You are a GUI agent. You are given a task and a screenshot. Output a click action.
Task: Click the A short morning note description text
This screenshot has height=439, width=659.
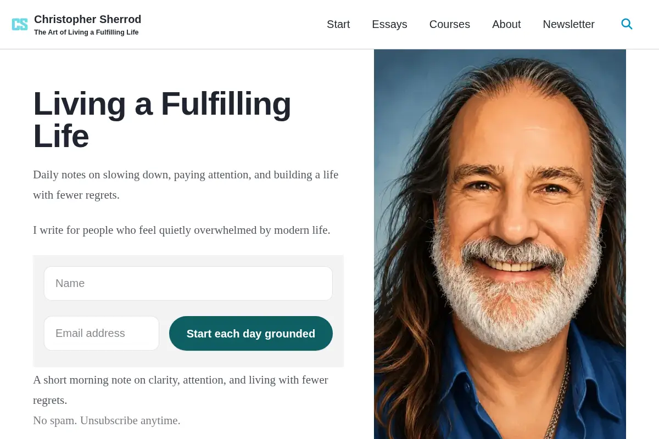click(x=181, y=390)
